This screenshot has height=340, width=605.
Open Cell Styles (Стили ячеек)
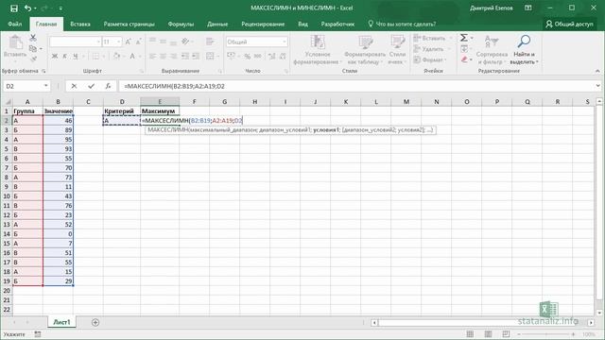coord(397,50)
